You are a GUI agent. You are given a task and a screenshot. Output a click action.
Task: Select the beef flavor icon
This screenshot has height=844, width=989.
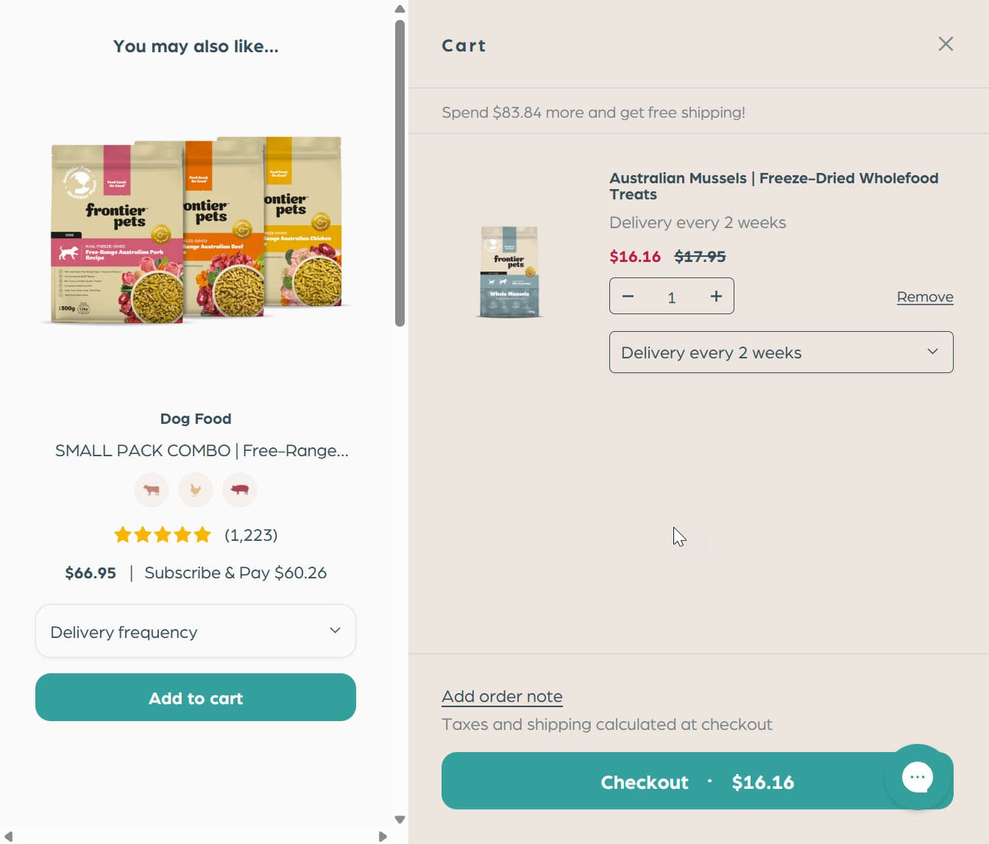point(152,490)
